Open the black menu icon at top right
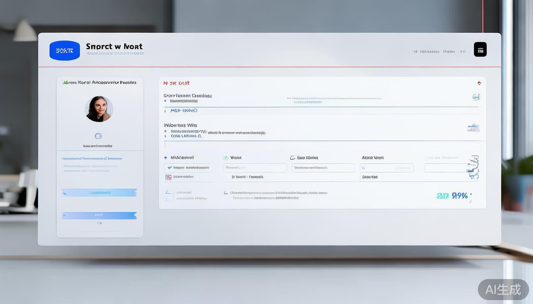The height and width of the screenshot is (304, 533). 480,50
